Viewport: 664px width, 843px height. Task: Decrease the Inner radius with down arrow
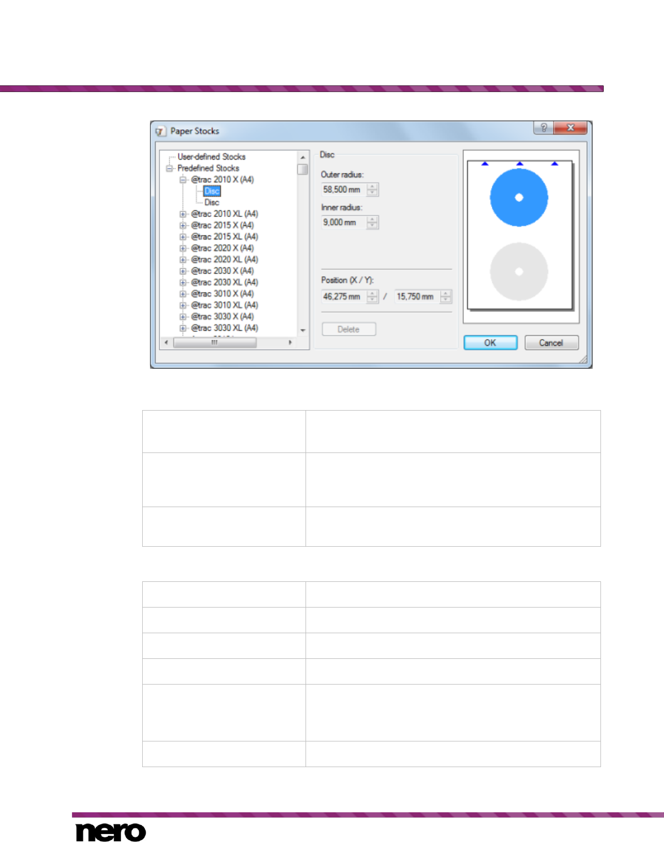tap(372, 226)
